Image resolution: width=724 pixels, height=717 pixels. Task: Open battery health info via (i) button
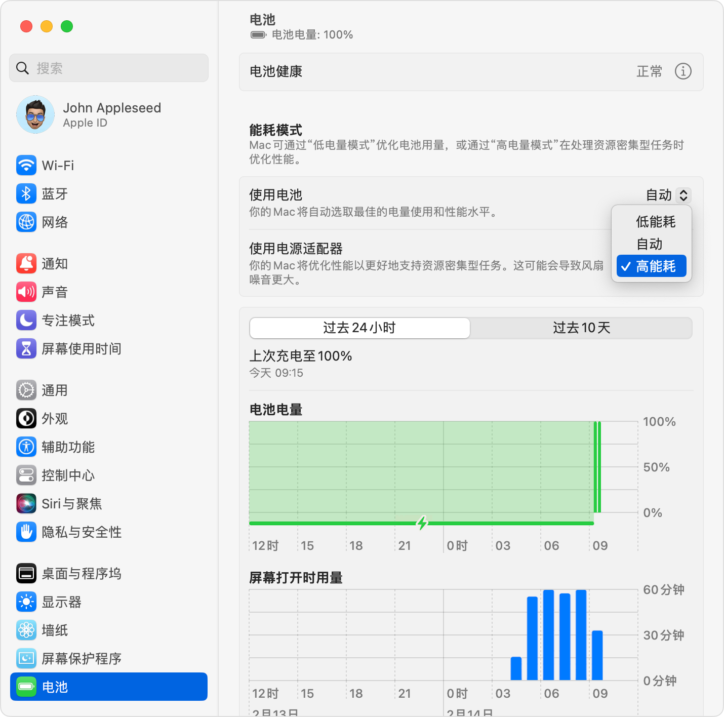pos(683,71)
